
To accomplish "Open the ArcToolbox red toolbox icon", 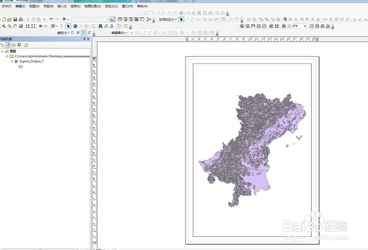I will pyautogui.click(x=137, y=19).
